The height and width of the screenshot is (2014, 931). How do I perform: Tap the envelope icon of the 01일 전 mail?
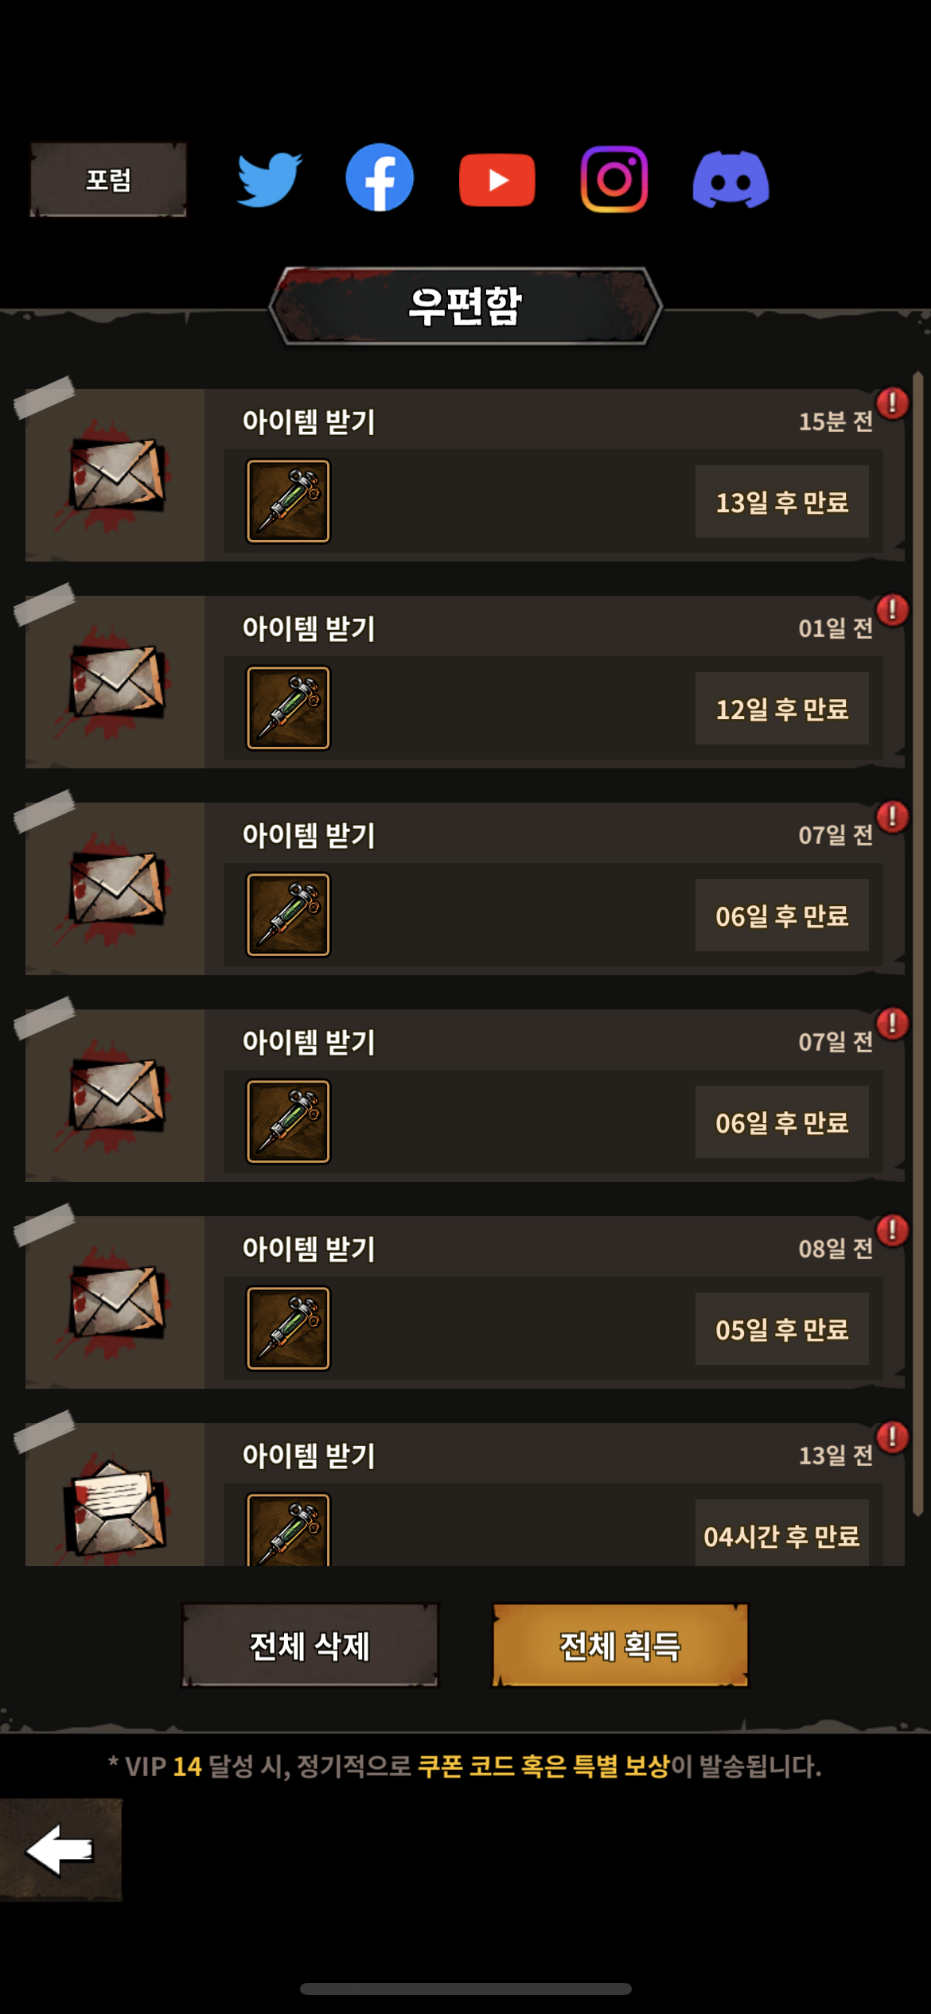(117, 682)
